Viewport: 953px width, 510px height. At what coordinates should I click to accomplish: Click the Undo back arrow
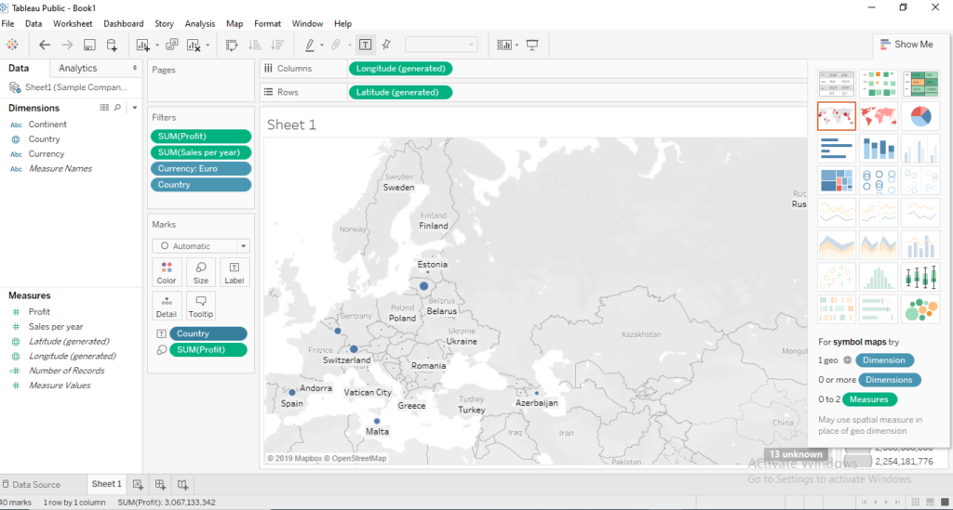(45, 45)
